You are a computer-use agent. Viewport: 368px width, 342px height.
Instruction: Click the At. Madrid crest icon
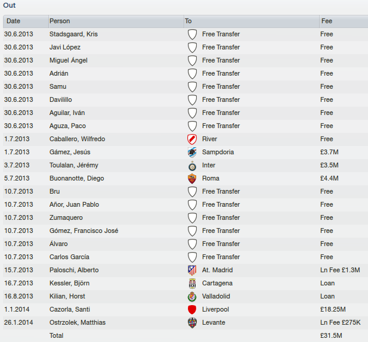point(192,271)
